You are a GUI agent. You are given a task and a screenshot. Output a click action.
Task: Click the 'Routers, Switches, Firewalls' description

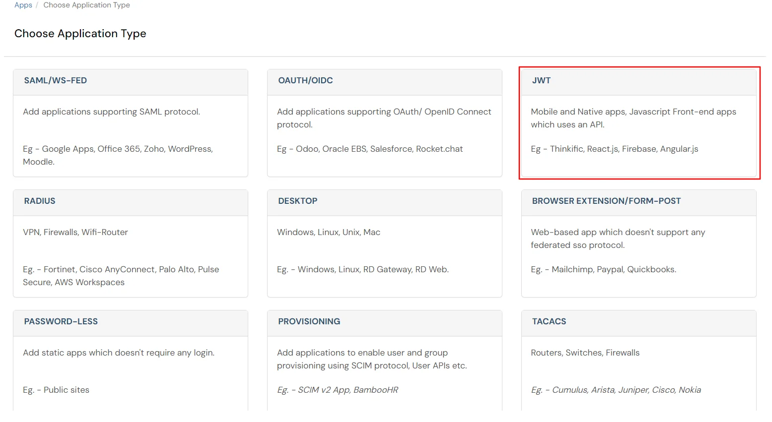[585, 353]
